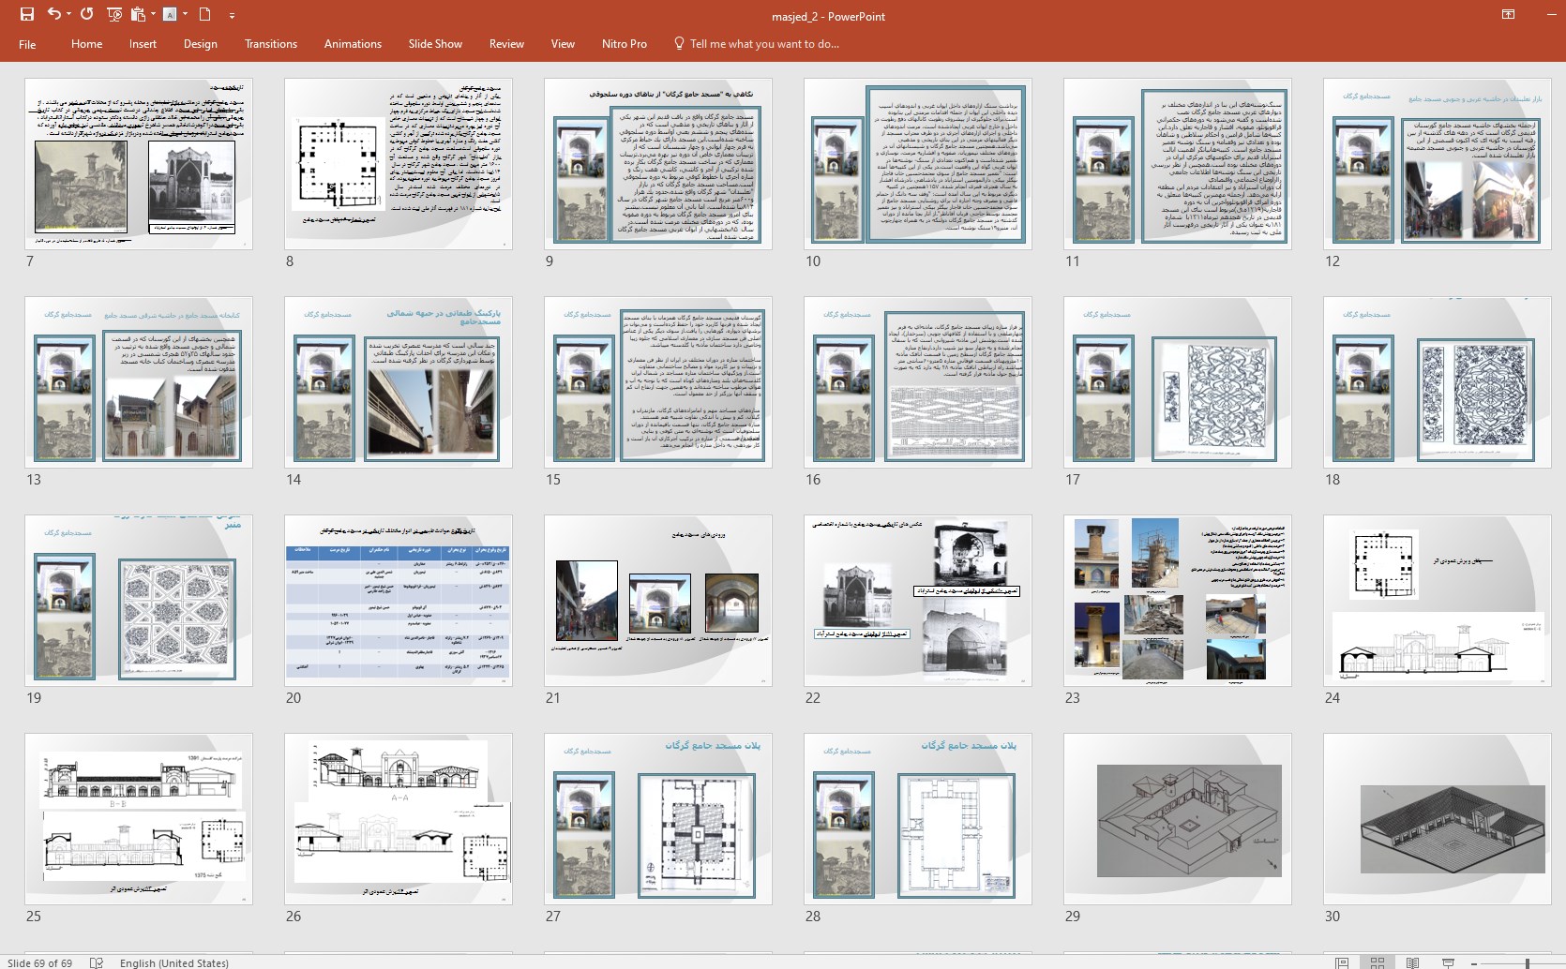Start slideshow from beginning icon
The width and height of the screenshot is (1566, 969).
click(x=114, y=14)
